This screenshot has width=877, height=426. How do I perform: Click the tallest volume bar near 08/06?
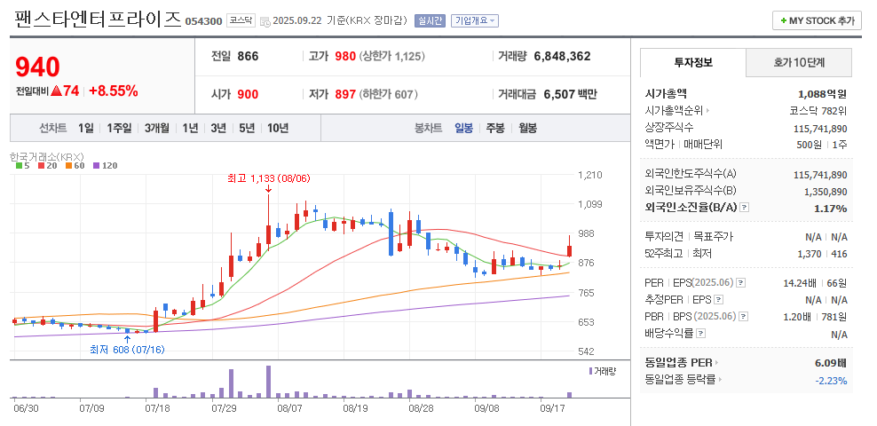point(268,382)
